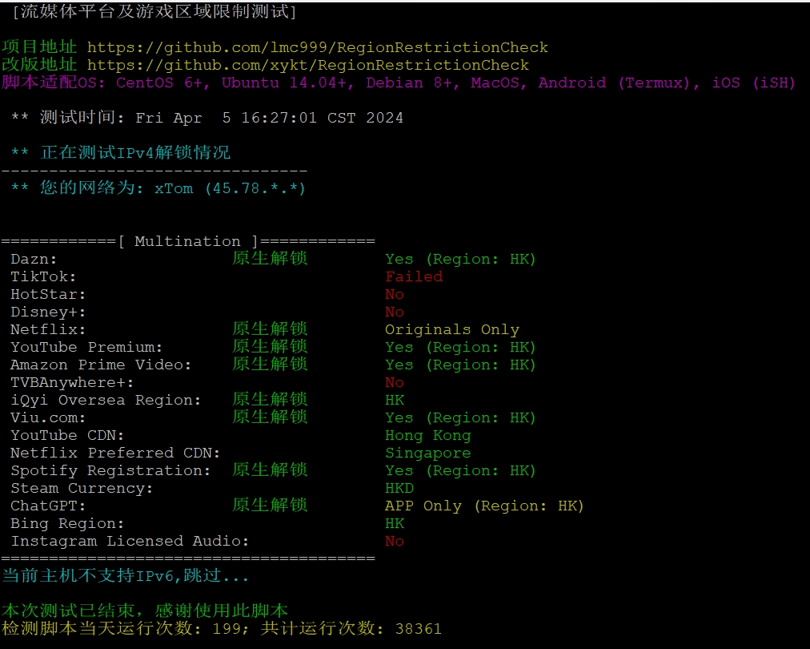Click the YouTube Premium: label
This screenshot has width=810, height=649.
point(86,347)
